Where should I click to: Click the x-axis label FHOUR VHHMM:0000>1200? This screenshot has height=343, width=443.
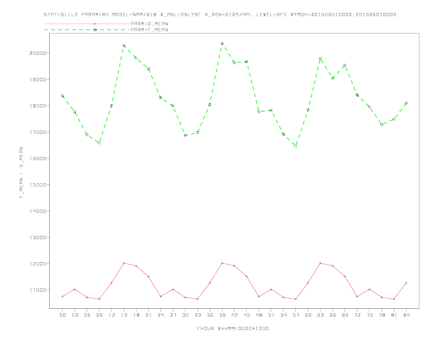pyautogui.click(x=233, y=328)
